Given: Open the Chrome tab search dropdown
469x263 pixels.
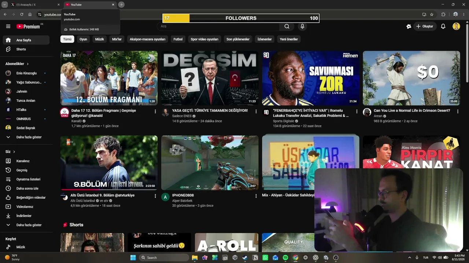Looking at the screenshot, I should tap(5, 5).
